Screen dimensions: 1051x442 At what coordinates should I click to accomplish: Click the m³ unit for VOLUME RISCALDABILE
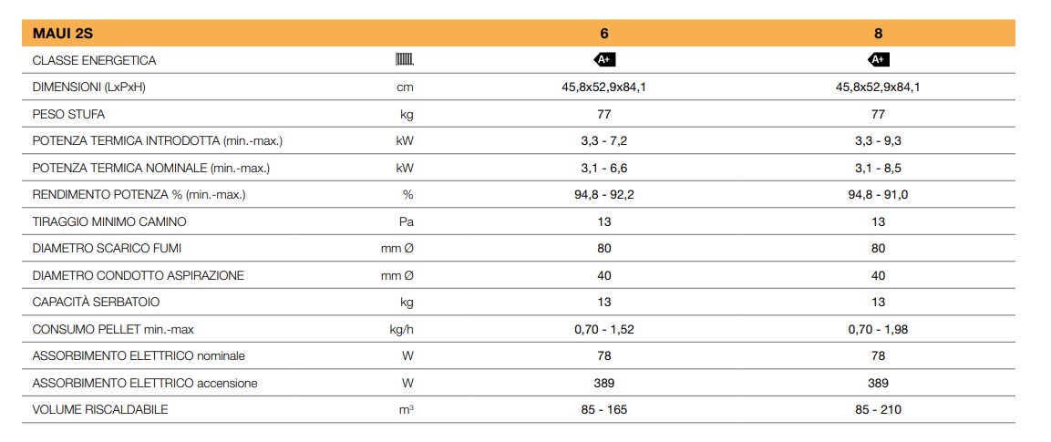point(407,409)
